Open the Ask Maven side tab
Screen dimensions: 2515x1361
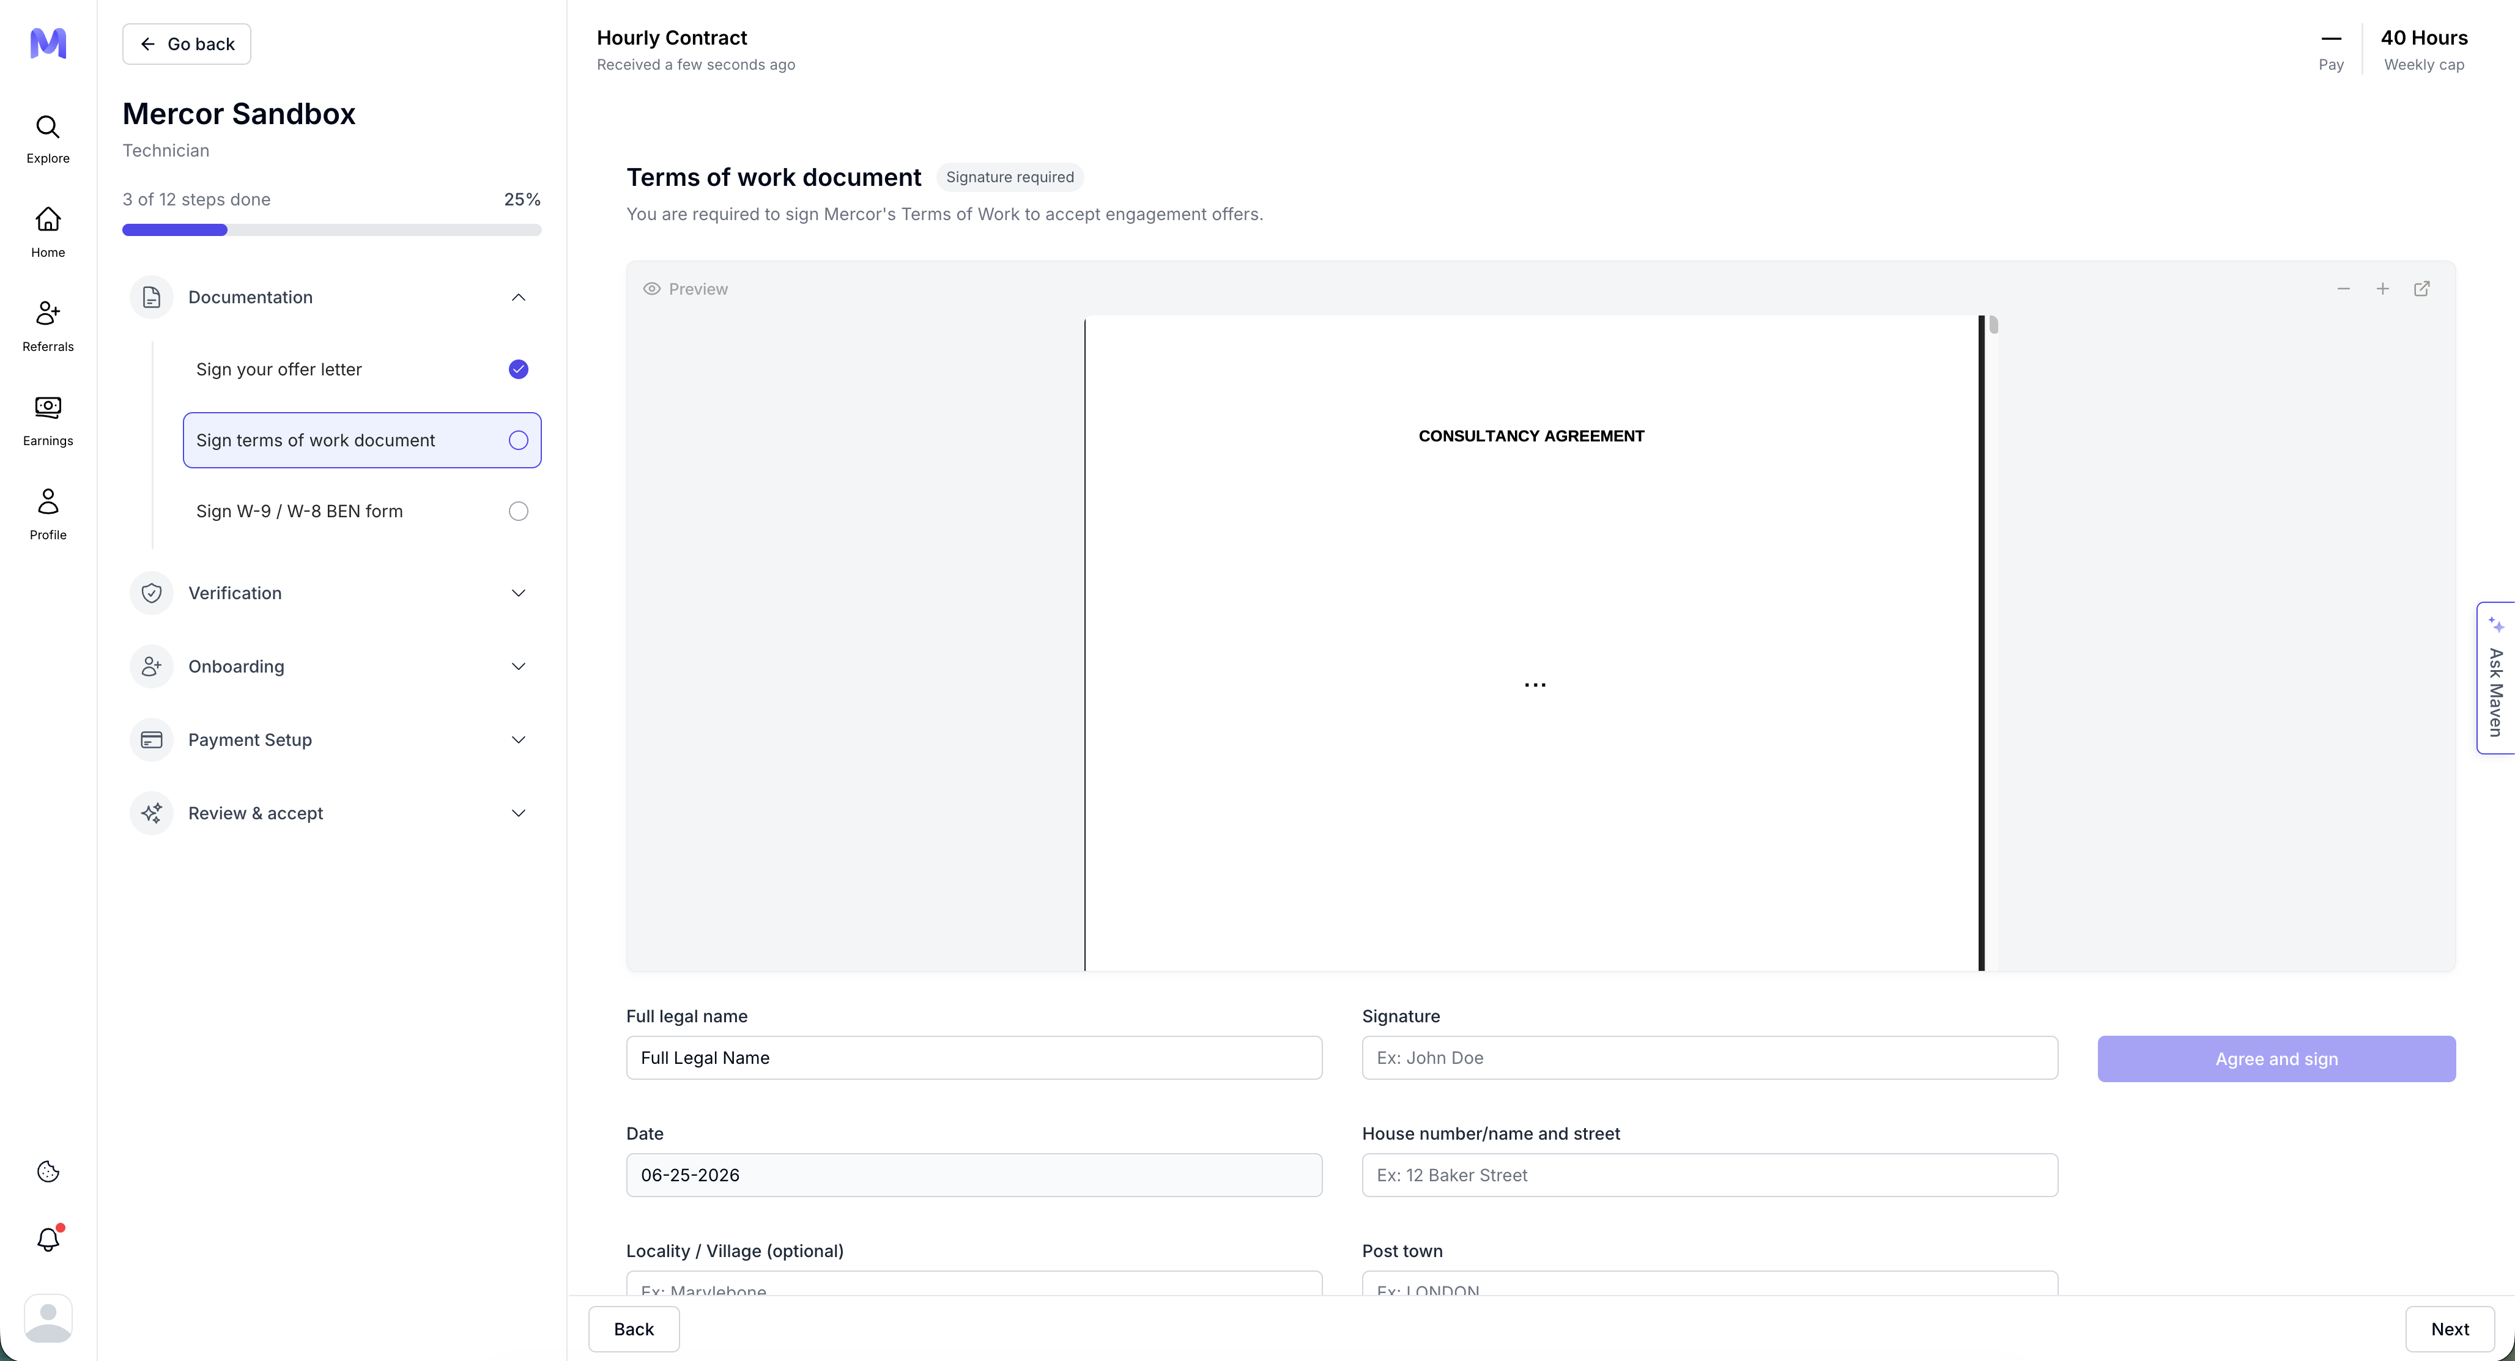click(x=2495, y=677)
